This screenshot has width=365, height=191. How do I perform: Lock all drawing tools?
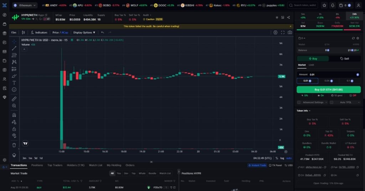(14, 129)
